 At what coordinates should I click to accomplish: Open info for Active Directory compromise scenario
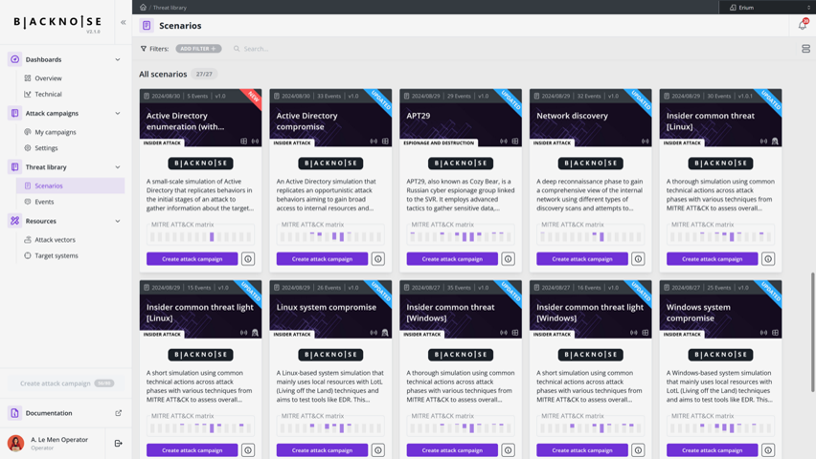(377, 259)
